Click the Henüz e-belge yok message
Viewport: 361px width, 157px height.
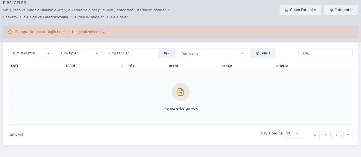(180, 108)
